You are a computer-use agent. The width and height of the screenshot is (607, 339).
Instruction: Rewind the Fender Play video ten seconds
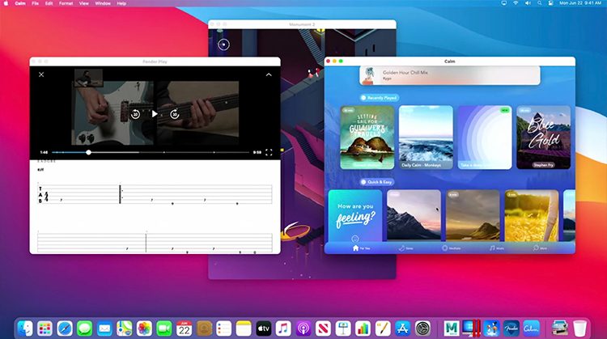coord(135,114)
